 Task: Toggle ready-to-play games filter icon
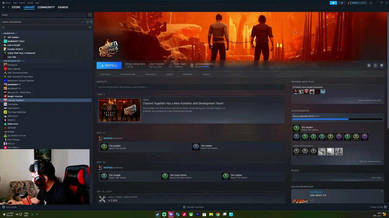coord(91,22)
